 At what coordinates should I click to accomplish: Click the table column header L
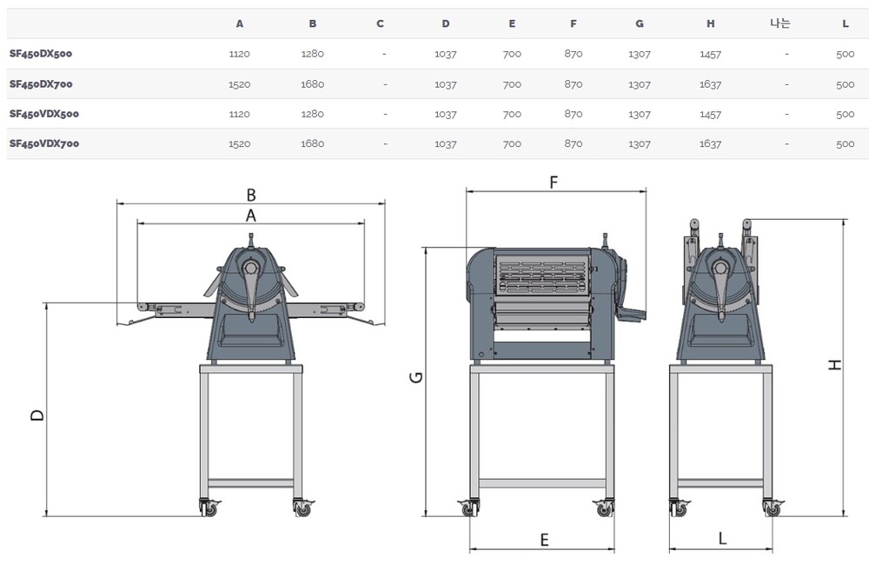pyautogui.click(x=846, y=24)
